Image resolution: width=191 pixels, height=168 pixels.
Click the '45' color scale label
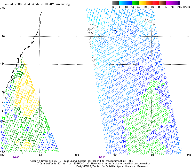coord(172,7)
